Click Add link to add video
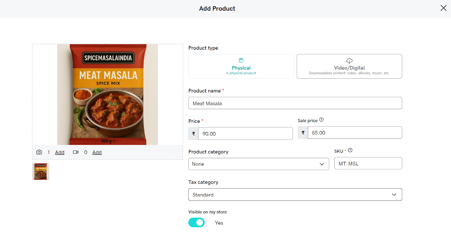Screen dimensions: 451x234 pyautogui.click(x=97, y=152)
